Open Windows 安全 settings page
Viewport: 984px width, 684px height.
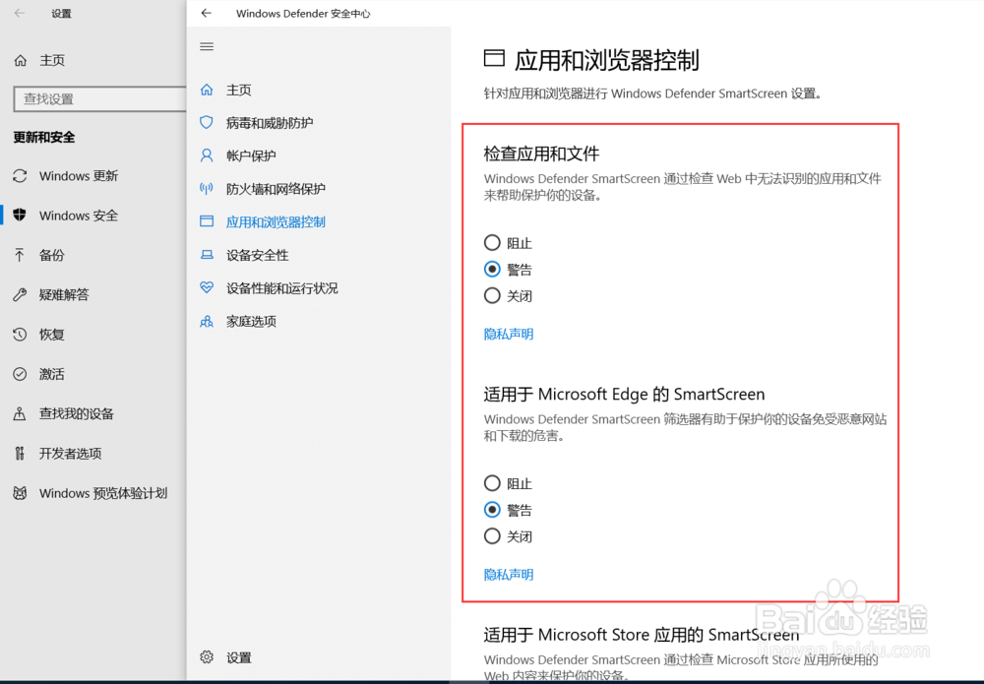pyautogui.click(x=79, y=216)
